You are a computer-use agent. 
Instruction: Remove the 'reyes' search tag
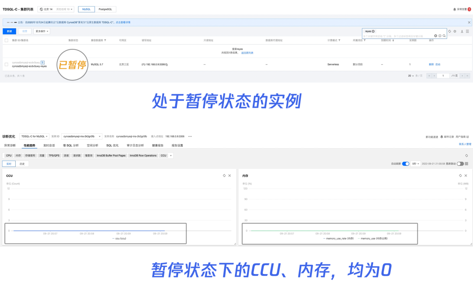pyautogui.click(x=373, y=31)
